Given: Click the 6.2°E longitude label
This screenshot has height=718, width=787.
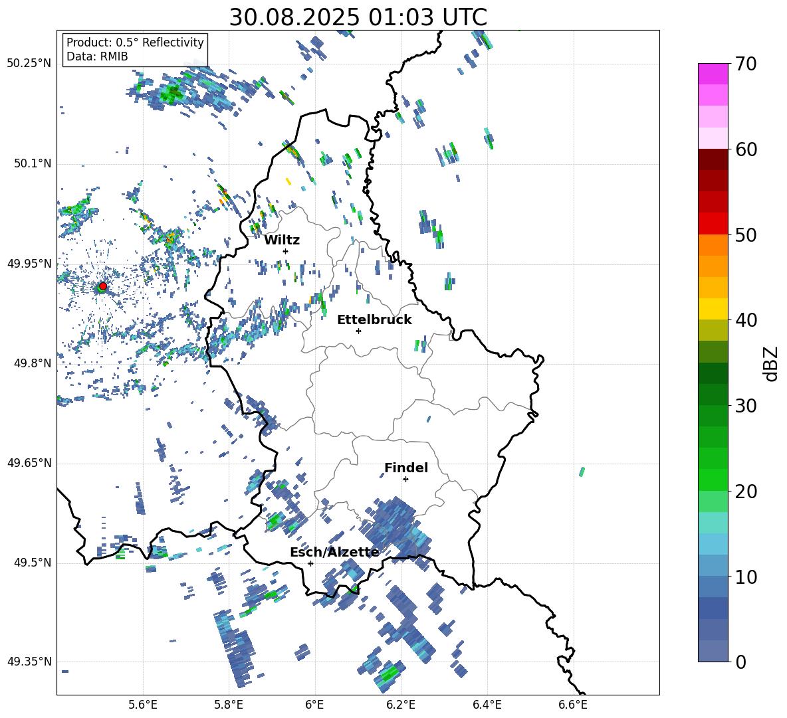Looking at the screenshot, I should click(401, 705).
